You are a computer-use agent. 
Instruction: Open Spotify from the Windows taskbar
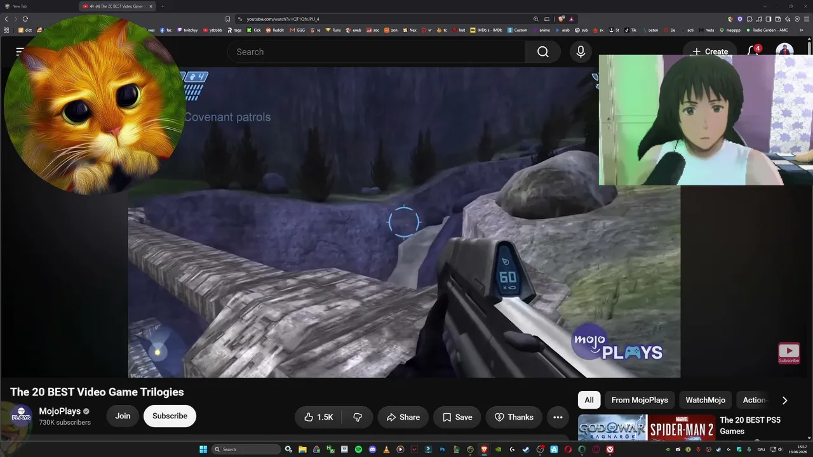click(x=358, y=449)
